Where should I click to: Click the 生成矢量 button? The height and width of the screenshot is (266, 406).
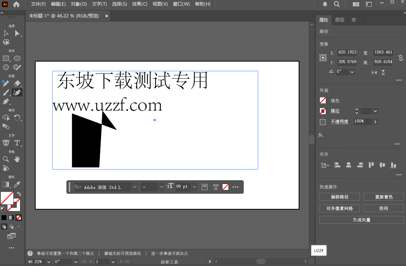[361, 220]
